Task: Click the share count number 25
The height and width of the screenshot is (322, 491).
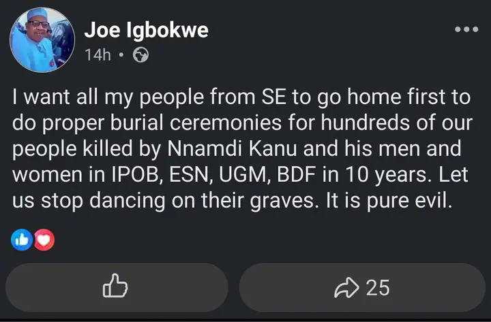Action: pos(378,288)
